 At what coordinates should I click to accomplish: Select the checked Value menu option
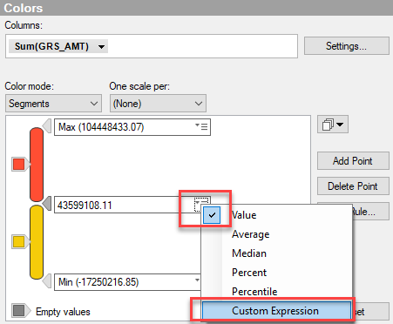(277, 215)
